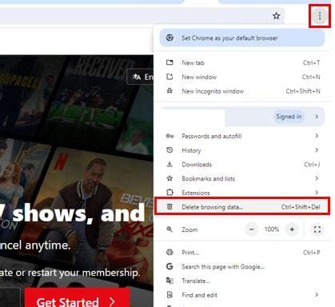The image size is (335, 307).
Task: Expand the History submenu arrow
Action: [x=317, y=150]
